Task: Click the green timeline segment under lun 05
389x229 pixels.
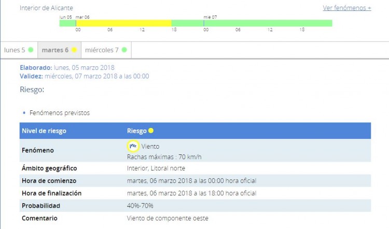Action: 67,23
